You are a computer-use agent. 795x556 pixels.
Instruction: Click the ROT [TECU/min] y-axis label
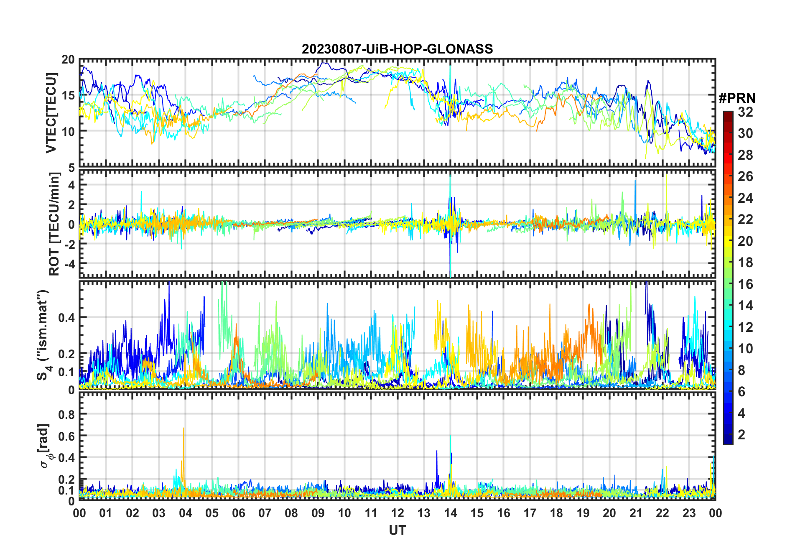54,224
